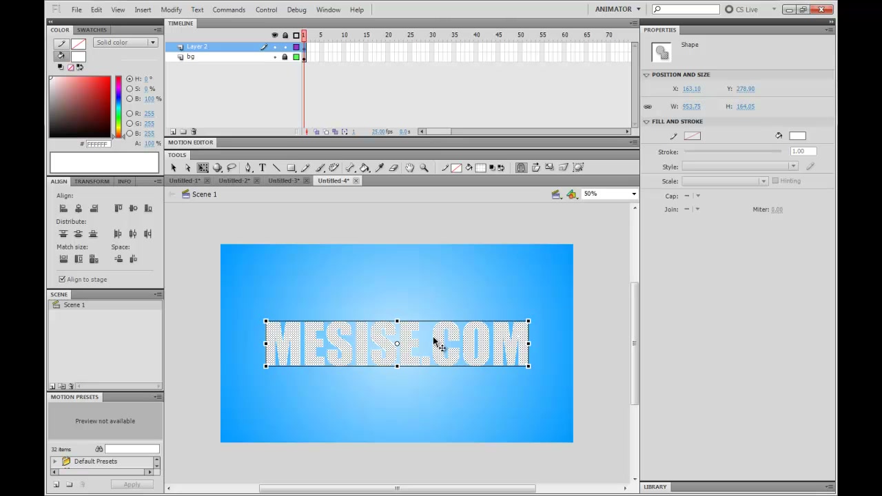This screenshot has width=882, height=496.
Task: Click the hex color FFFFFF field
Action: (x=98, y=144)
